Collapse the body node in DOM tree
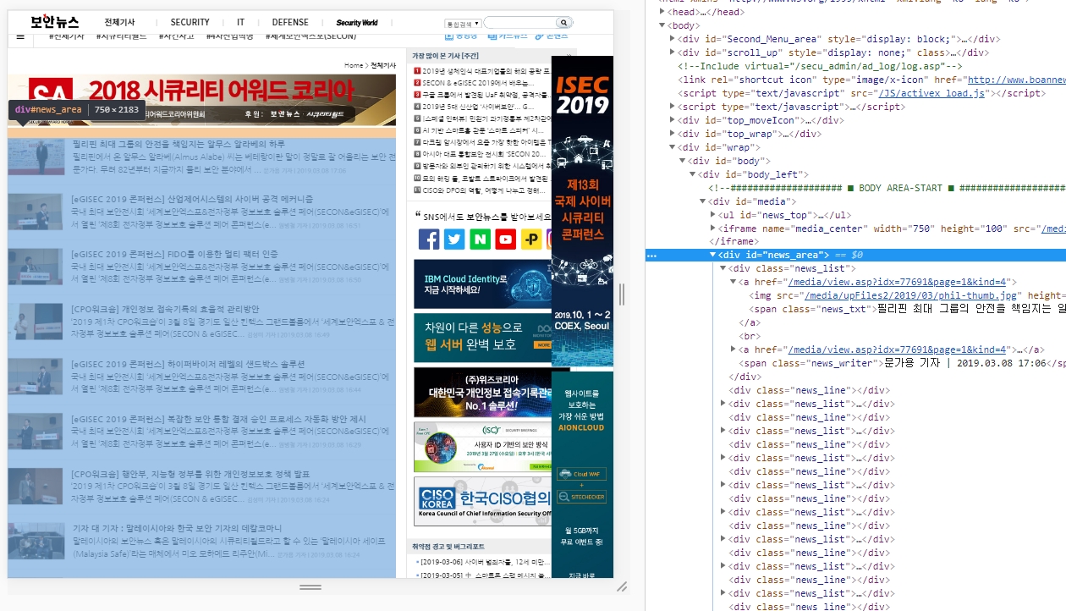Image resolution: width=1066 pixels, height=611 pixels. click(x=662, y=25)
